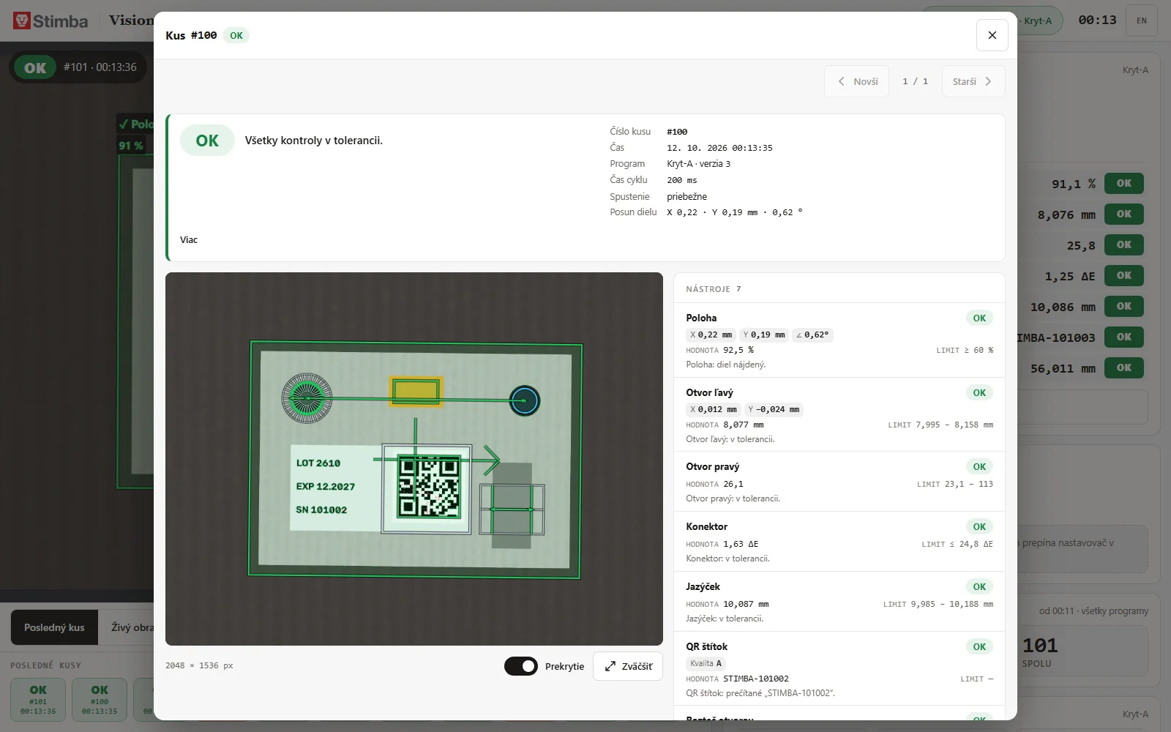Toggle the Prekrytie overlay switch

point(521,666)
